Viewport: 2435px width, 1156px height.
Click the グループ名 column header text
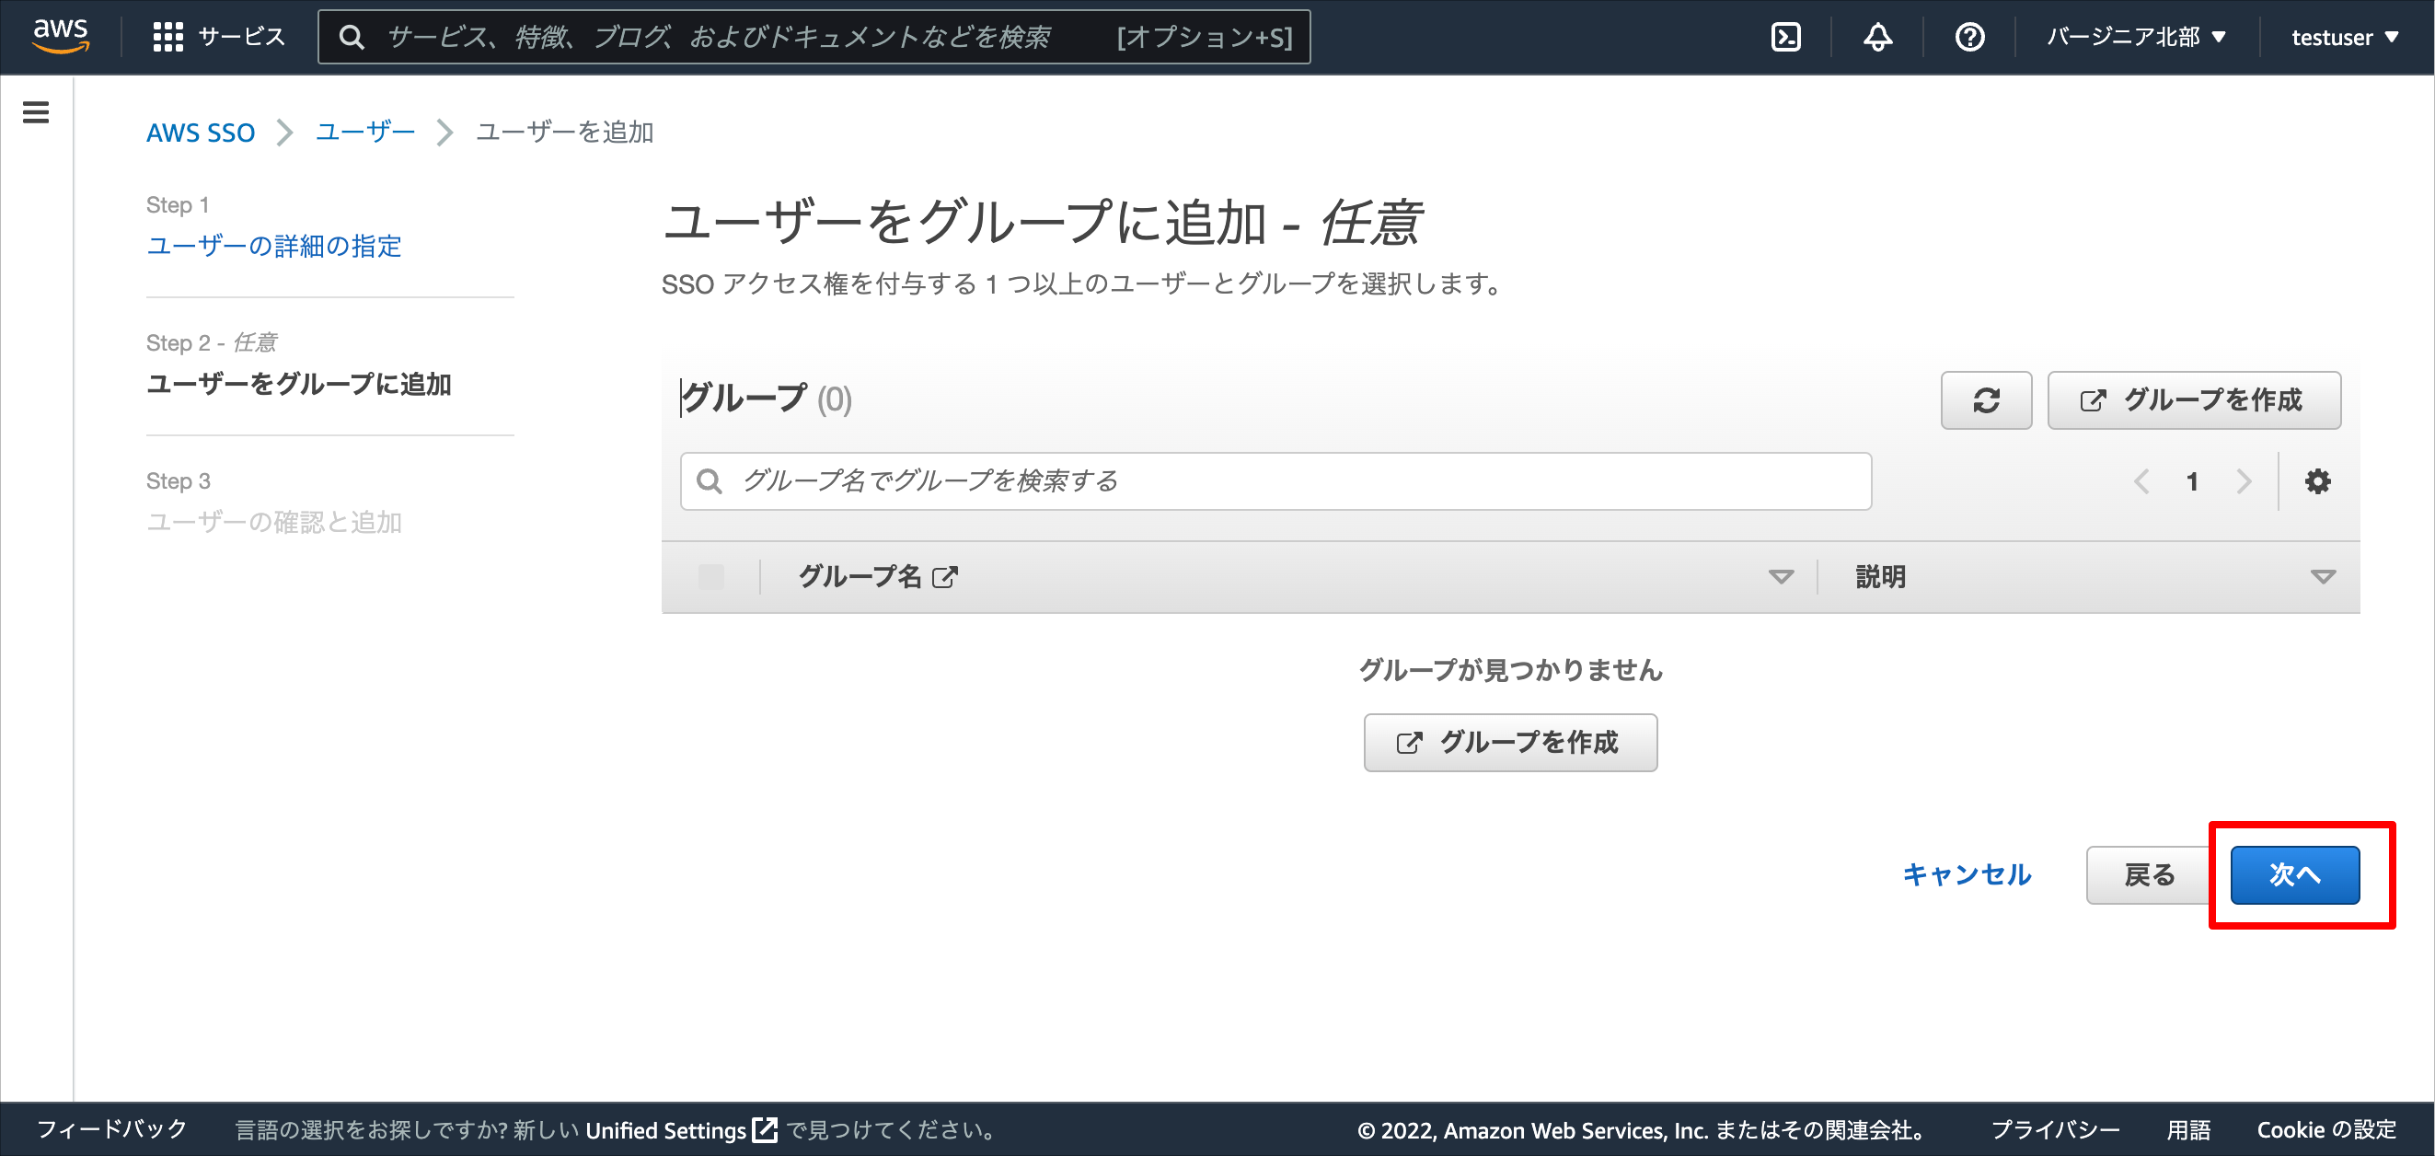tap(860, 576)
